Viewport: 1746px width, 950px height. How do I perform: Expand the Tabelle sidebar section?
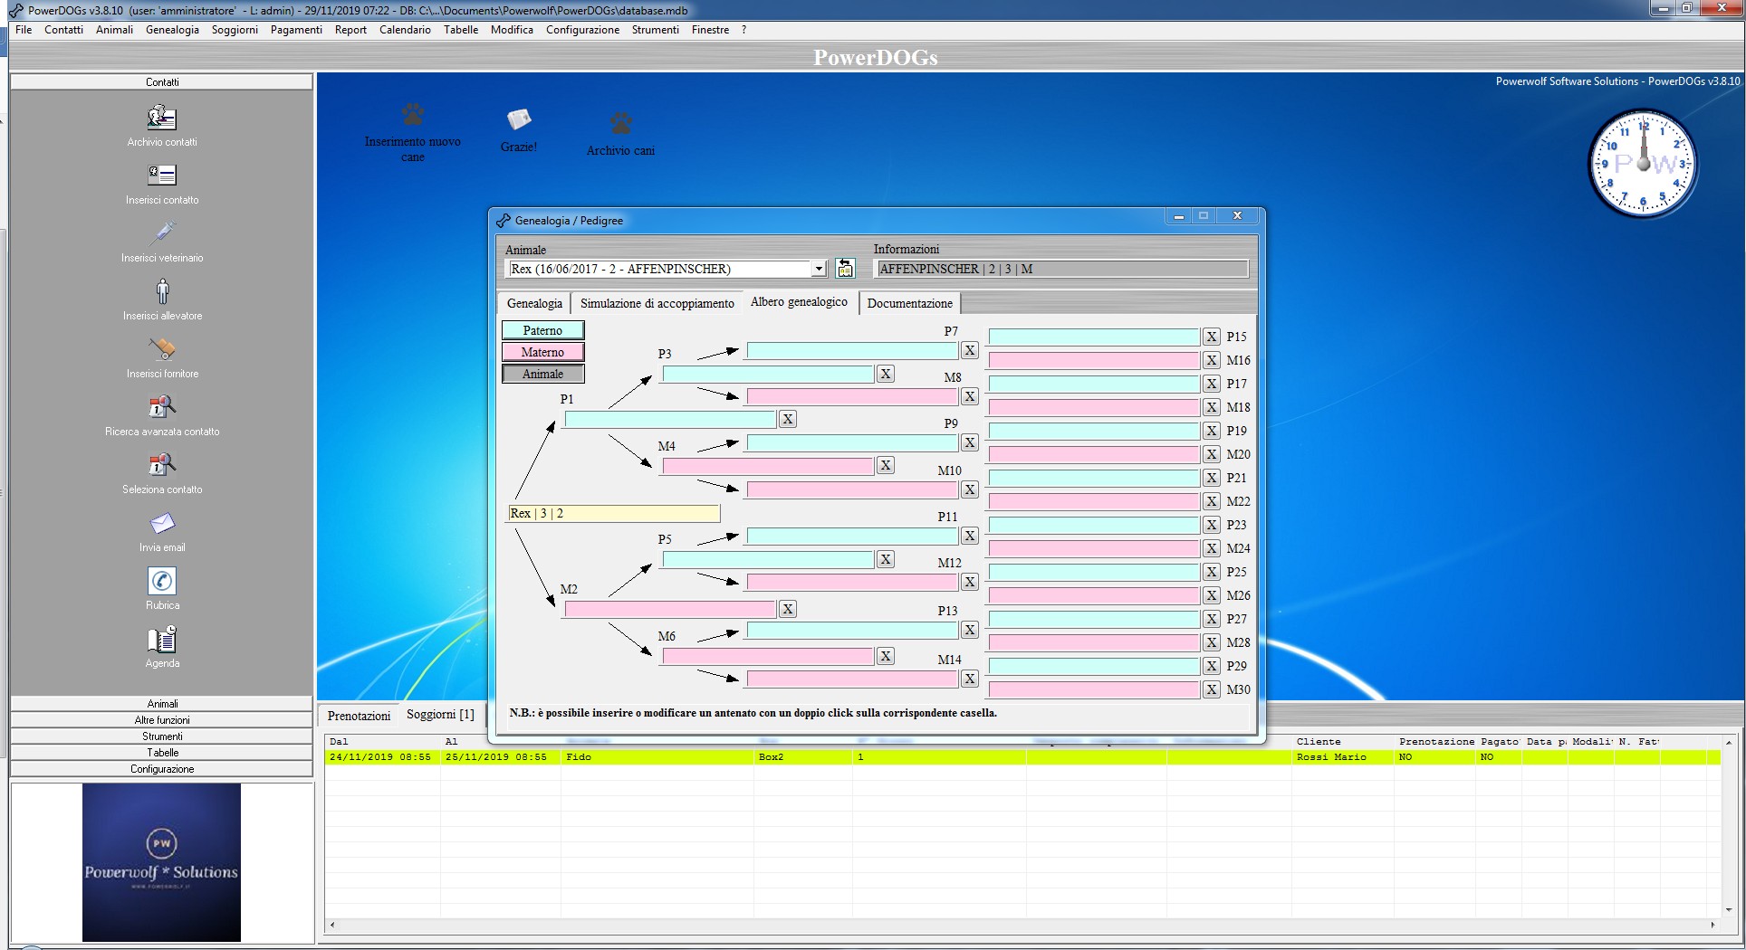(162, 753)
